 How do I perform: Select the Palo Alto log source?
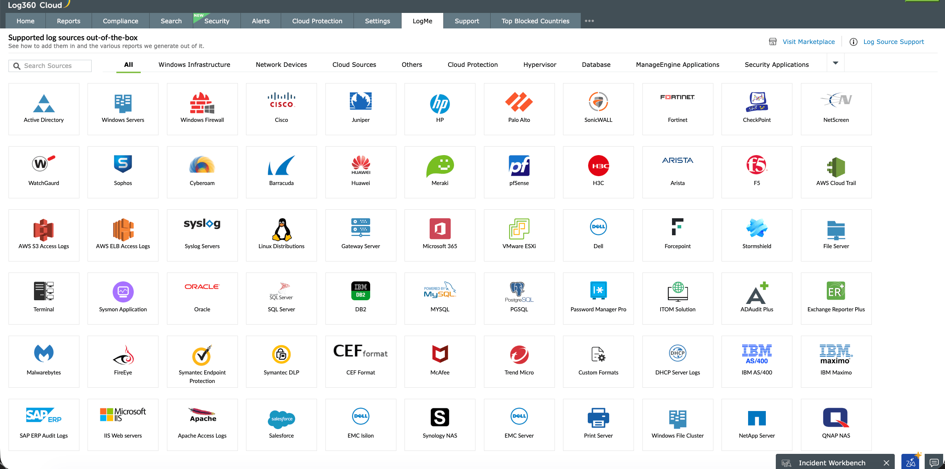point(519,109)
